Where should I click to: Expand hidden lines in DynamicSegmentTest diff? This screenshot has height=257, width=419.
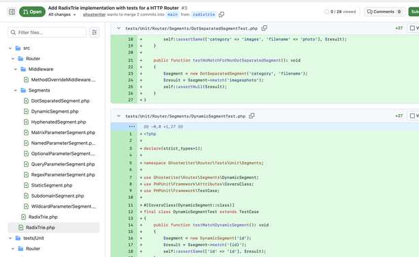pos(132,126)
